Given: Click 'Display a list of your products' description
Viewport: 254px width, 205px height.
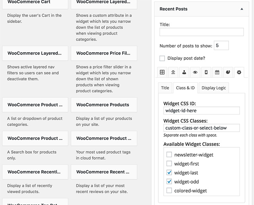Looking at the screenshot, I should (x=104, y=122).
